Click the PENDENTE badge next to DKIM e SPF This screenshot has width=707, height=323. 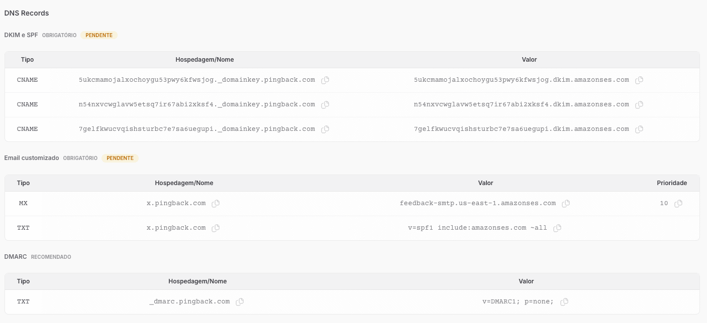click(98, 35)
